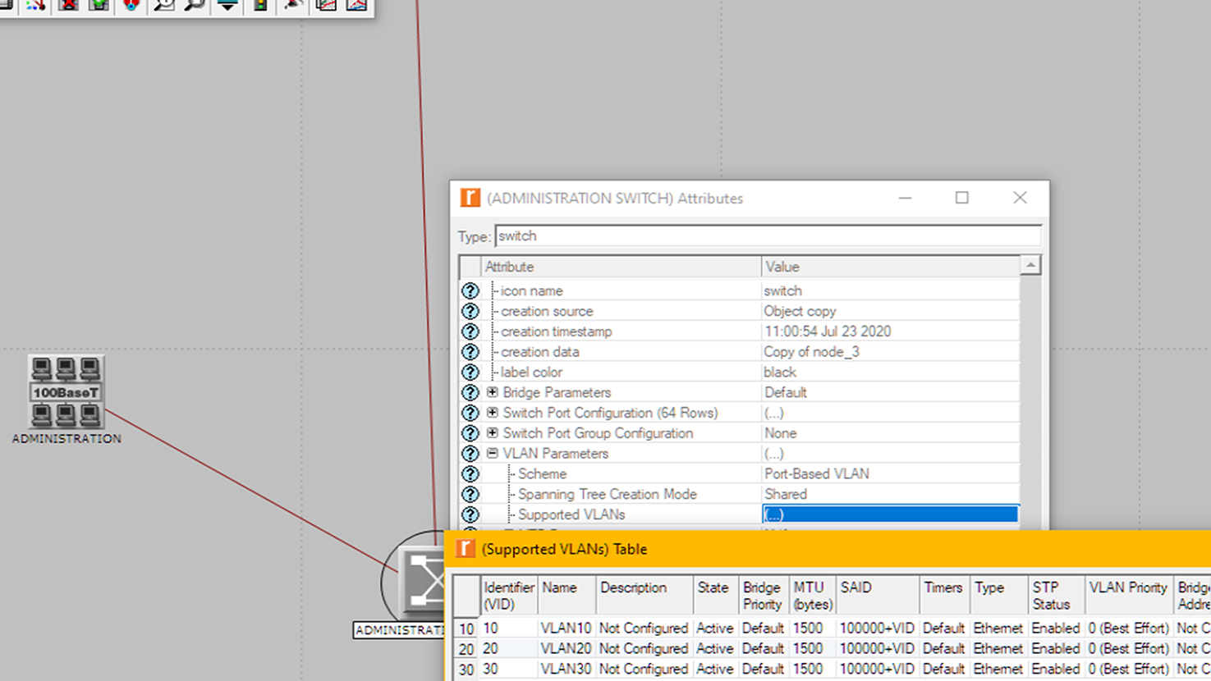Show help for the Supported VLANs row
The height and width of the screenshot is (681, 1211).
pos(470,514)
